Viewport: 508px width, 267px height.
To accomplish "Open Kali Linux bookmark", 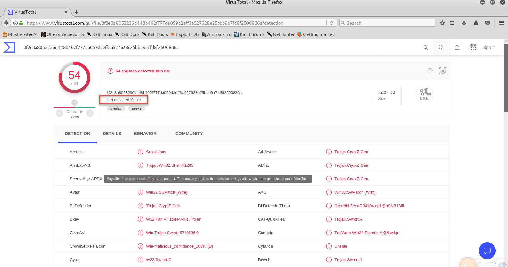I will [x=99, y=34].
